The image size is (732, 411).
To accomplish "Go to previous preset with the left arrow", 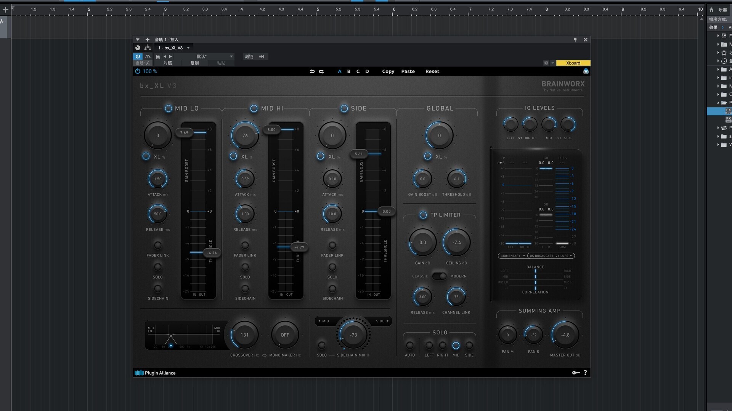I will point(165,56).
